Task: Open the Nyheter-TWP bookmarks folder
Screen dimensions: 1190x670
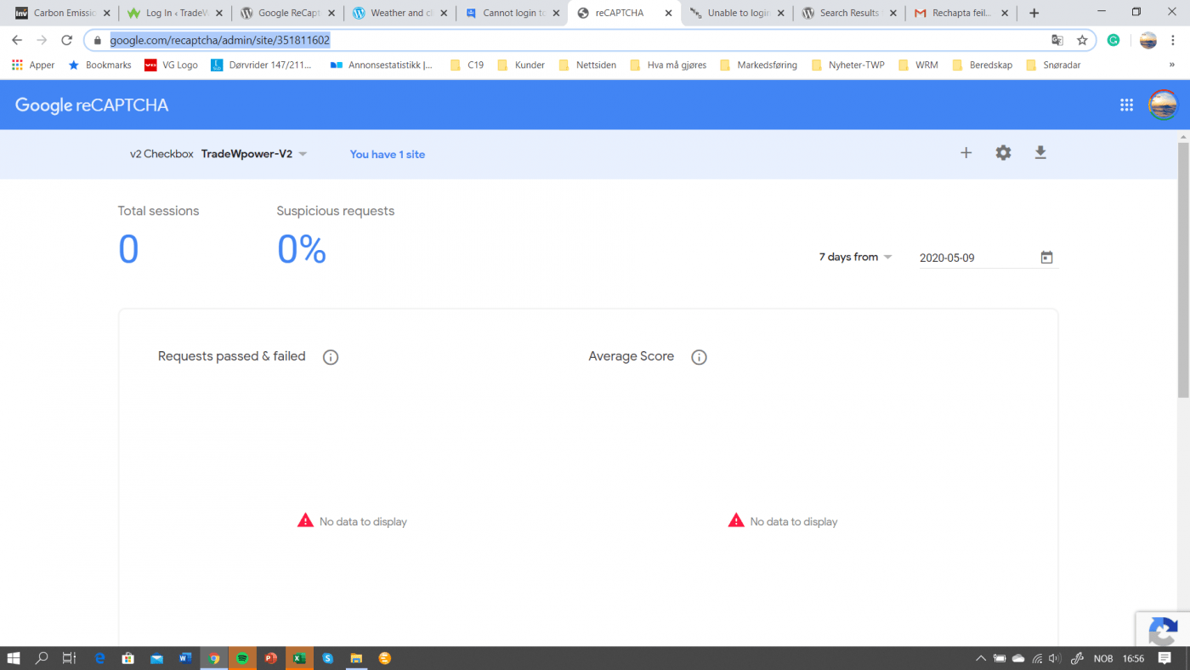Action: tap(847, 65)
